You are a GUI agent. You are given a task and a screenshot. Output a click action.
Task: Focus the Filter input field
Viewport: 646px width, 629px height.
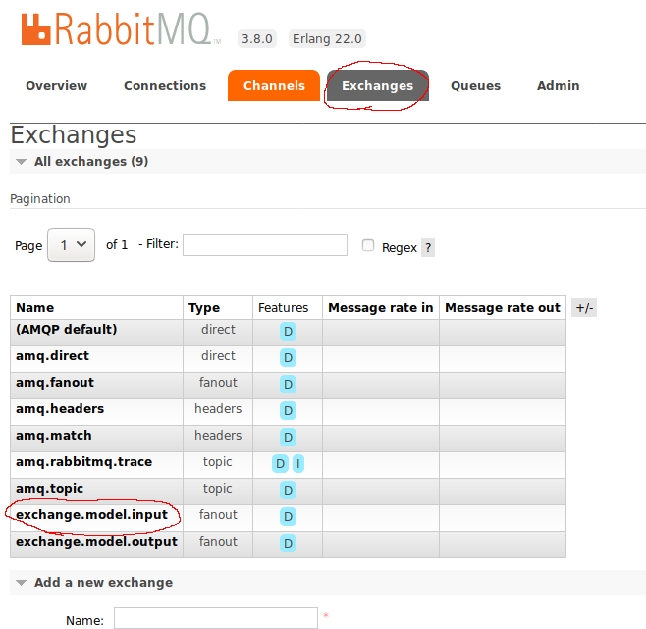265,245
